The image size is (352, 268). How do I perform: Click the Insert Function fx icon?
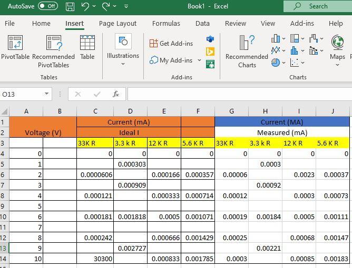115,94
